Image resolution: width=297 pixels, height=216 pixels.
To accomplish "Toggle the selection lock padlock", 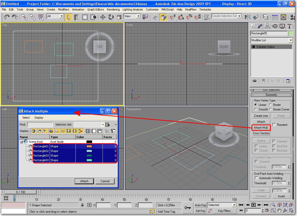I will 82,205.
